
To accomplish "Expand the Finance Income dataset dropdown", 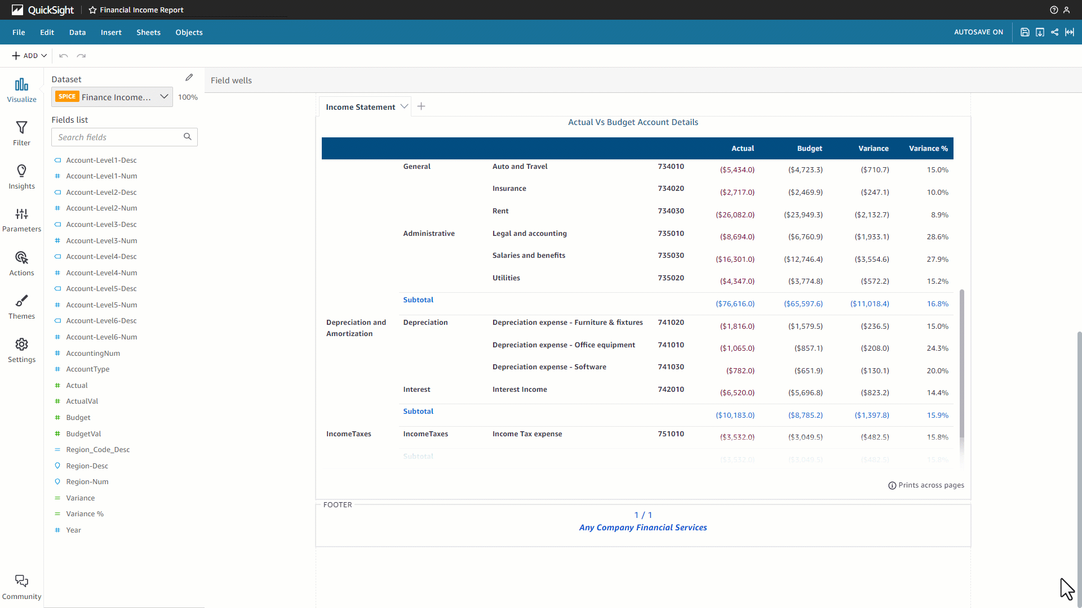I will (163, 97).
